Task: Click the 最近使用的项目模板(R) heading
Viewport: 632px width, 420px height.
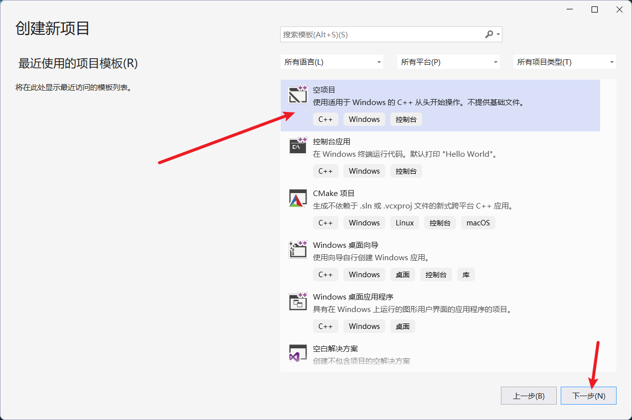Action: point(78,63)
